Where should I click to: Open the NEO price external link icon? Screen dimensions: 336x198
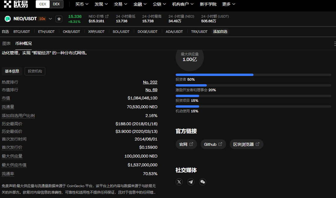click(x=107, y=16)
